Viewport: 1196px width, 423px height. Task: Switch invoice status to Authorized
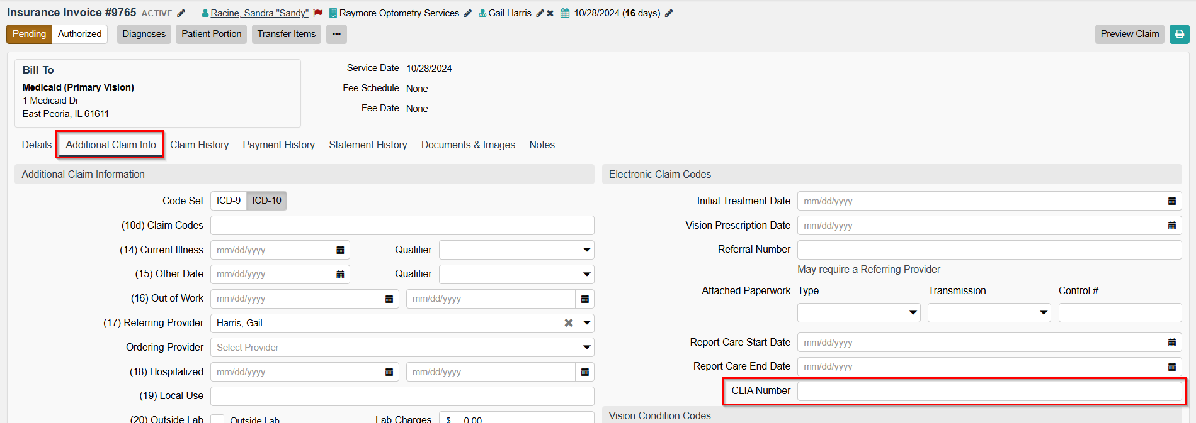[x=79, y=34]
